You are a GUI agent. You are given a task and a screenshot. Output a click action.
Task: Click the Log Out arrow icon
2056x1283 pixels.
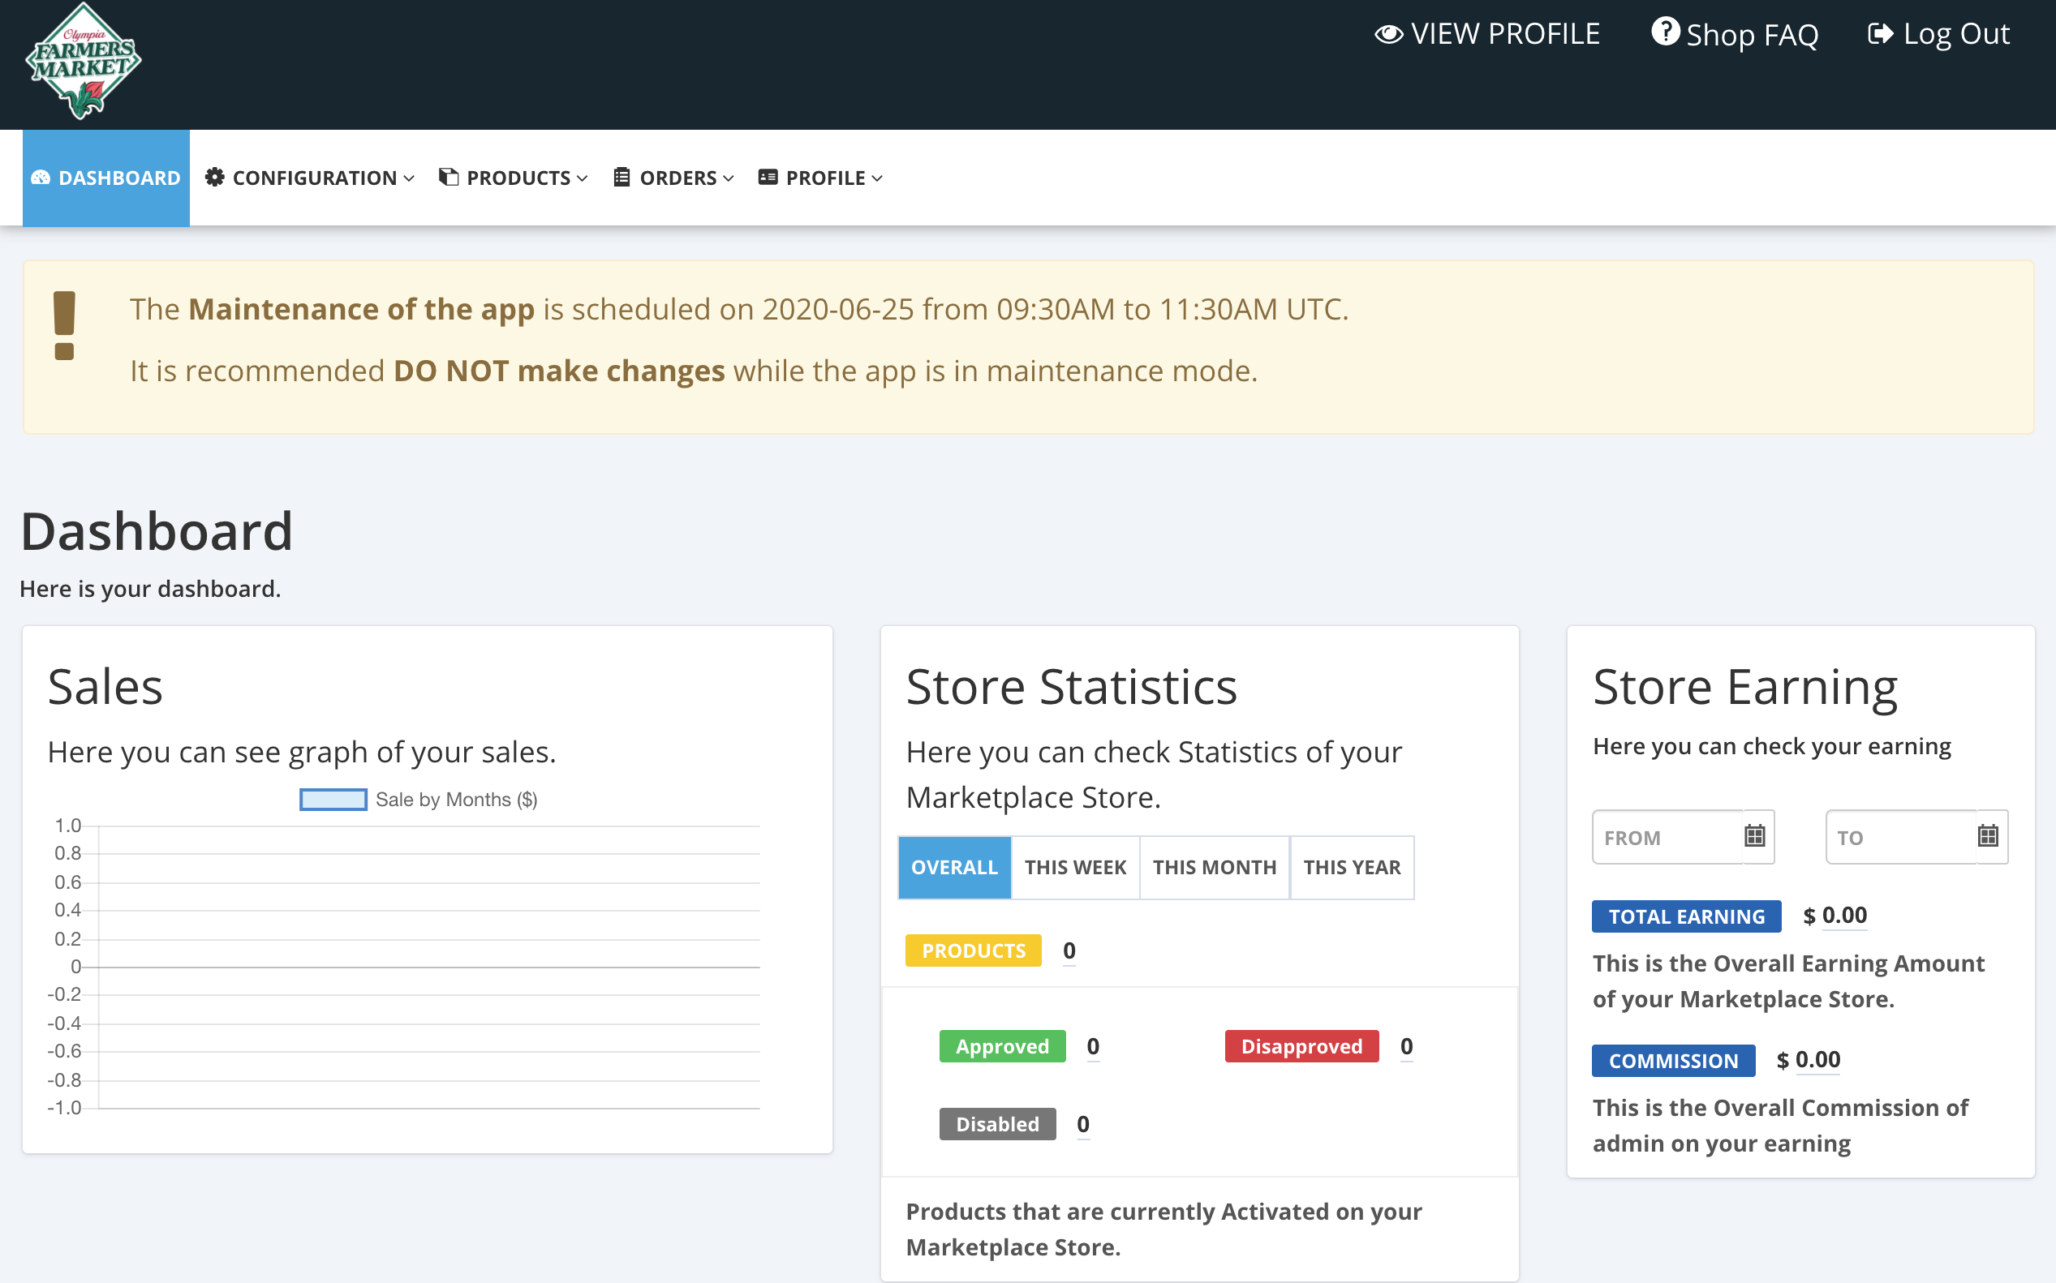1879,34
